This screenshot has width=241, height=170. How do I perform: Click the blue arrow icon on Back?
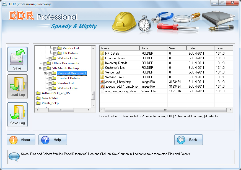181,140
